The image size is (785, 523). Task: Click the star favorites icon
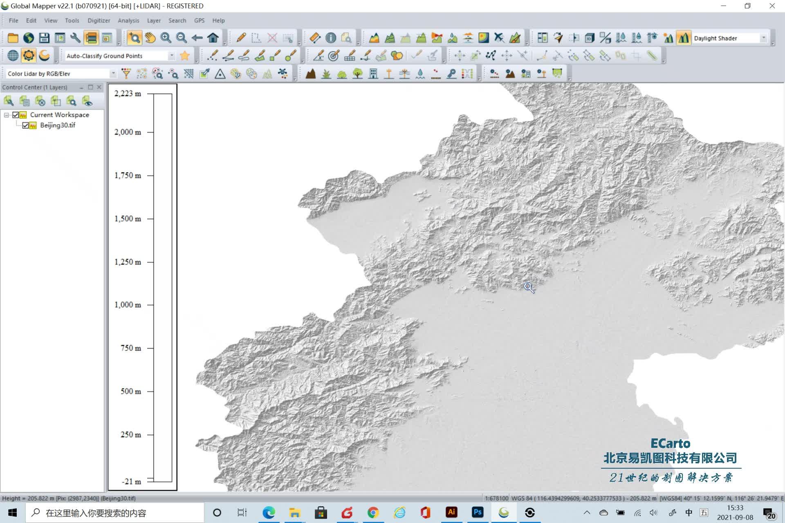click(x=185, y=56)
